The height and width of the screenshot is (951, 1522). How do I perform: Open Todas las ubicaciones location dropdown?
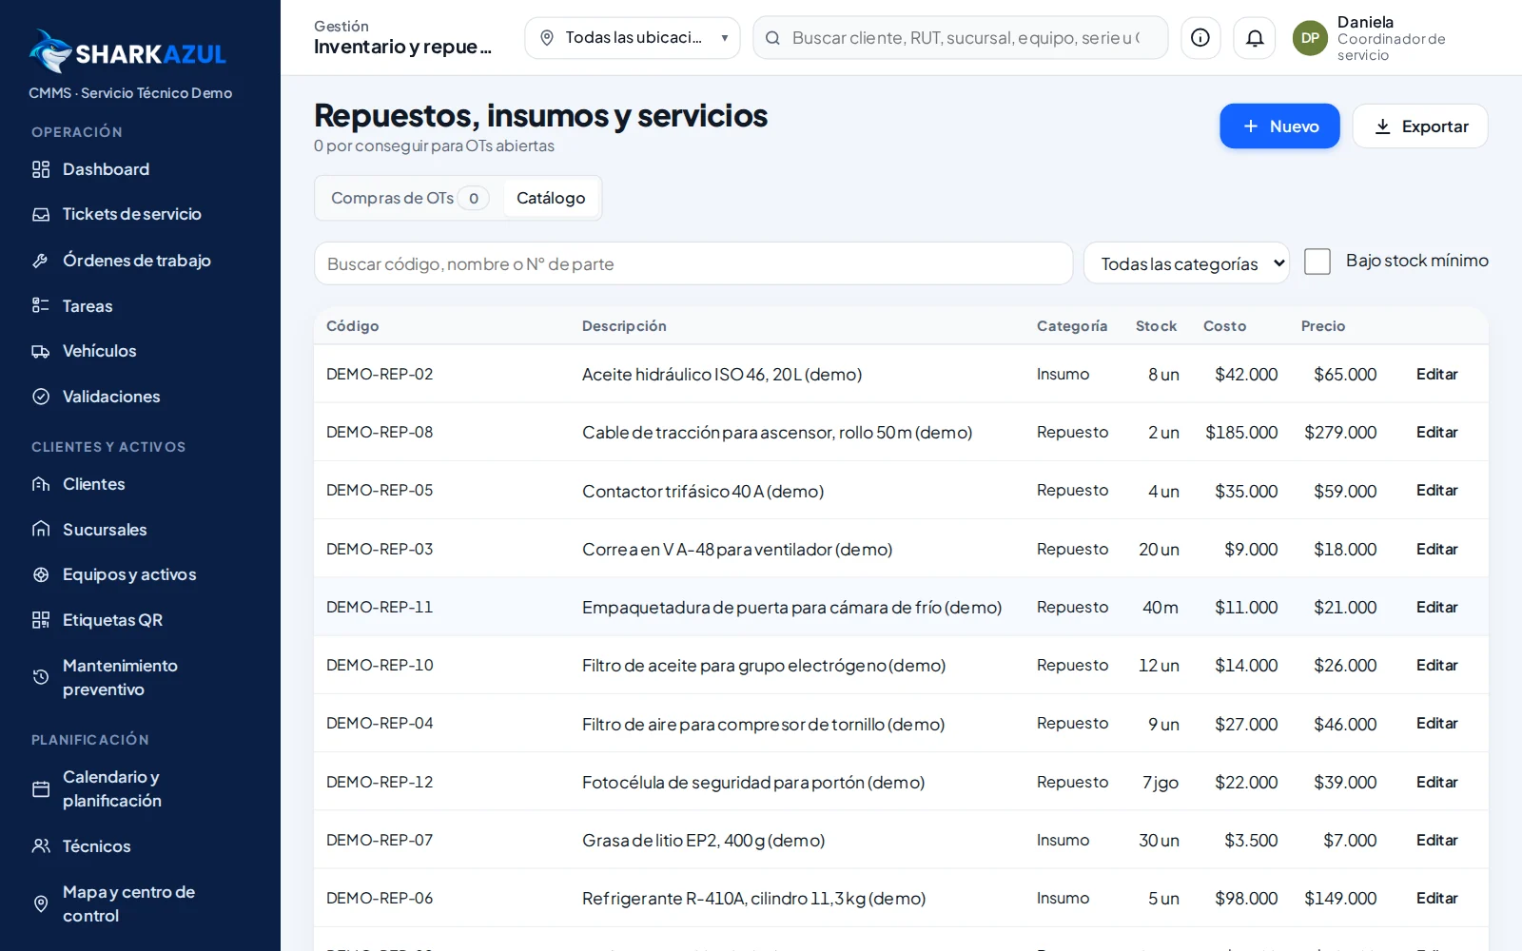click(x=632, y=38)
